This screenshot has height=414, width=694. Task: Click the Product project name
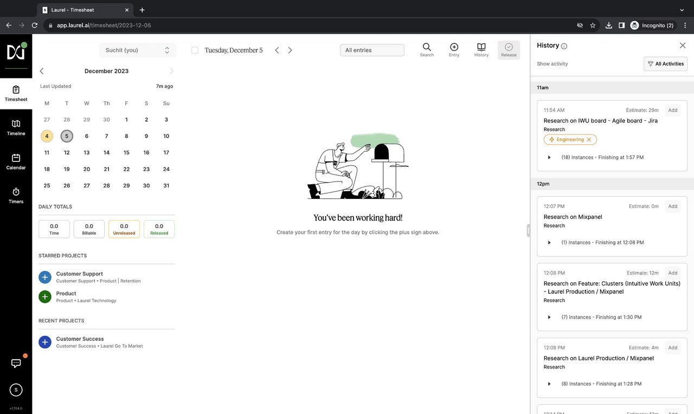pyautogui.click(x=66, y=293)
